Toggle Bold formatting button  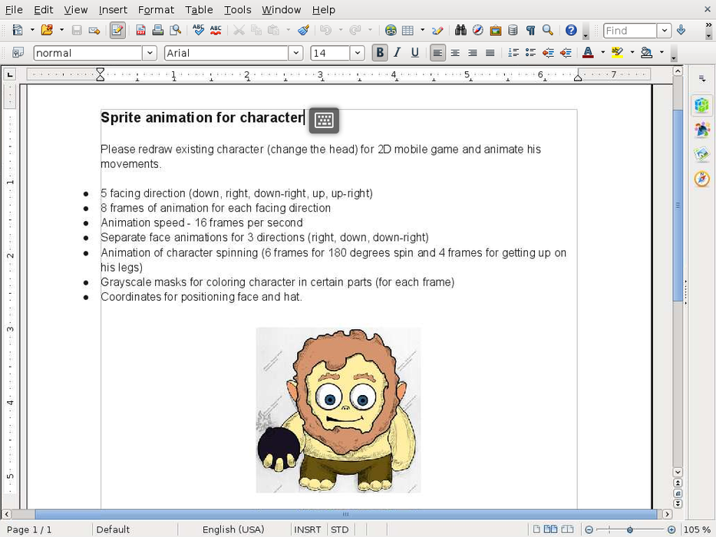pos(380,53)
